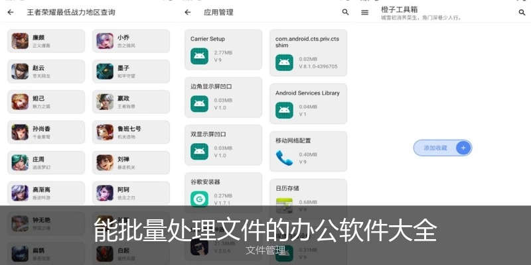
Task: Open the Carrier Setup app card title
Action: (208, 39)
